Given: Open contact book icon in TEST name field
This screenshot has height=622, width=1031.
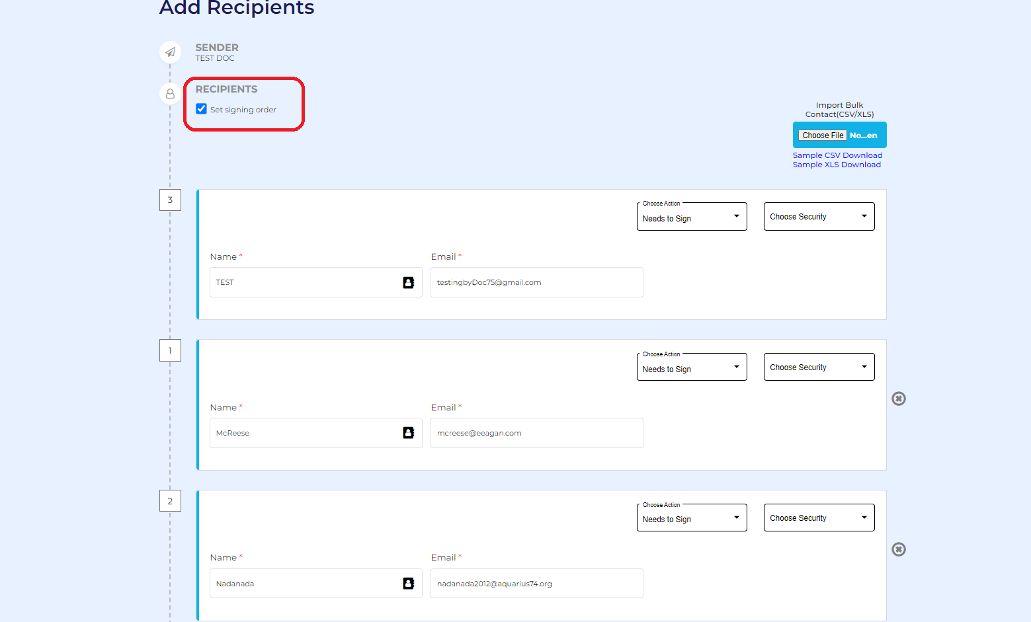Looking at the screenshot, I should [x=409, y=282].
